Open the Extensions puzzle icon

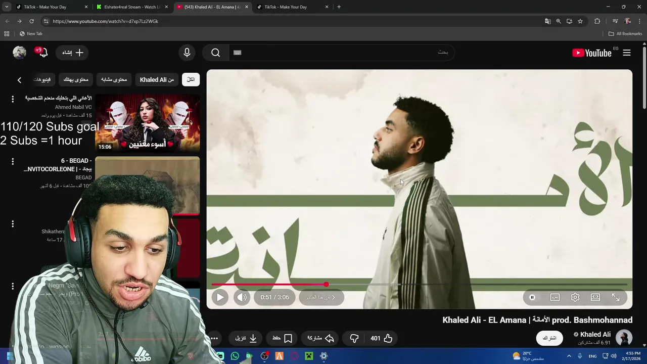(x=597, y=21)
